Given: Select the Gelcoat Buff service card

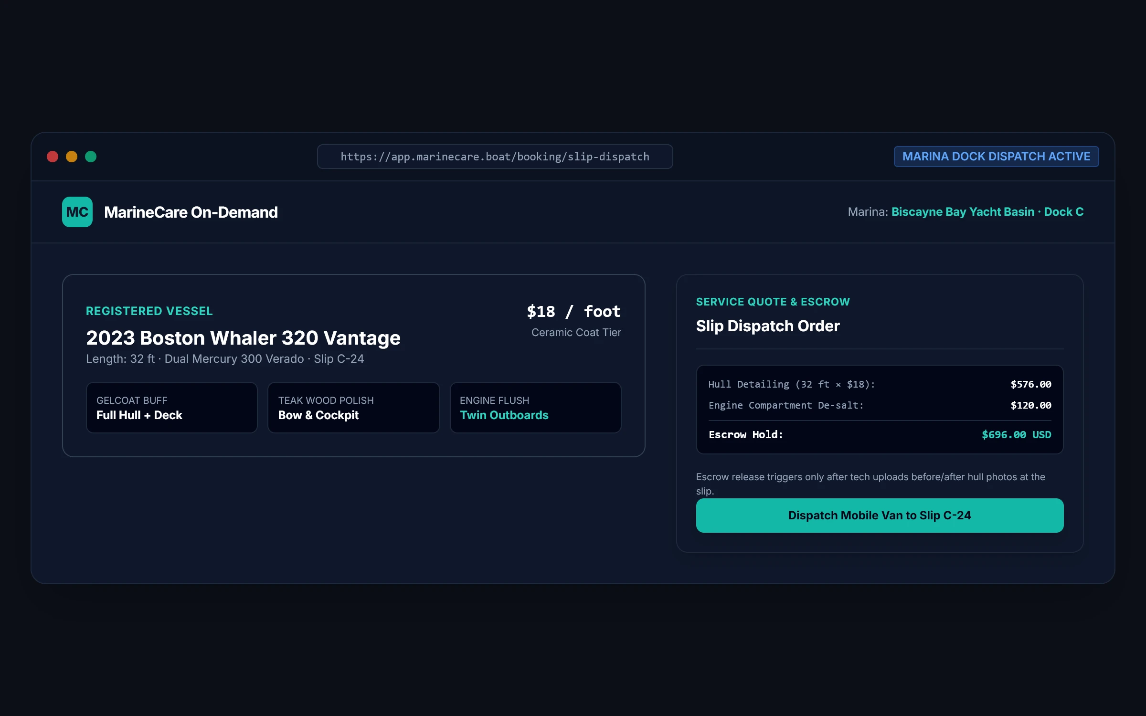Looking at the screenshot, I should pos(172,408).
